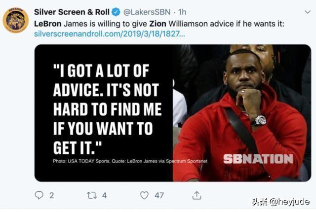
Task: Click the blue verified badge
Action: tap(116, 12)
